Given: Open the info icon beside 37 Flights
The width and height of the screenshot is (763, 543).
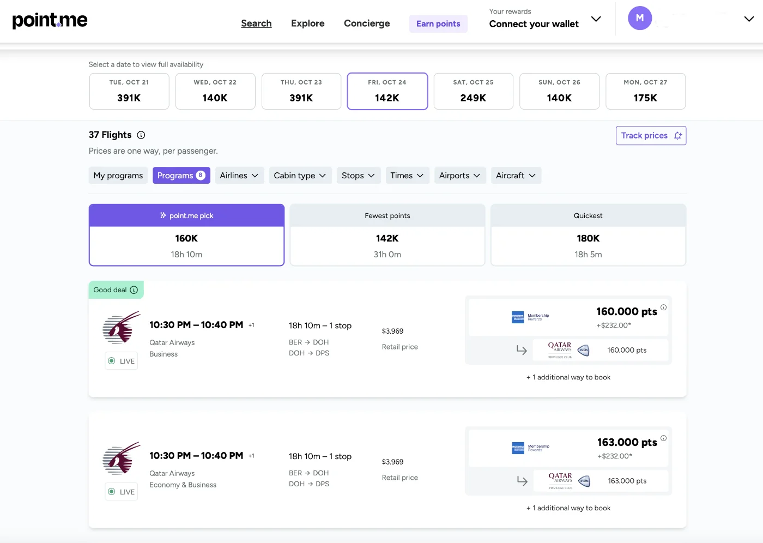Looking at the screenshot, I should pyautogui.click(x=141, y=135).
